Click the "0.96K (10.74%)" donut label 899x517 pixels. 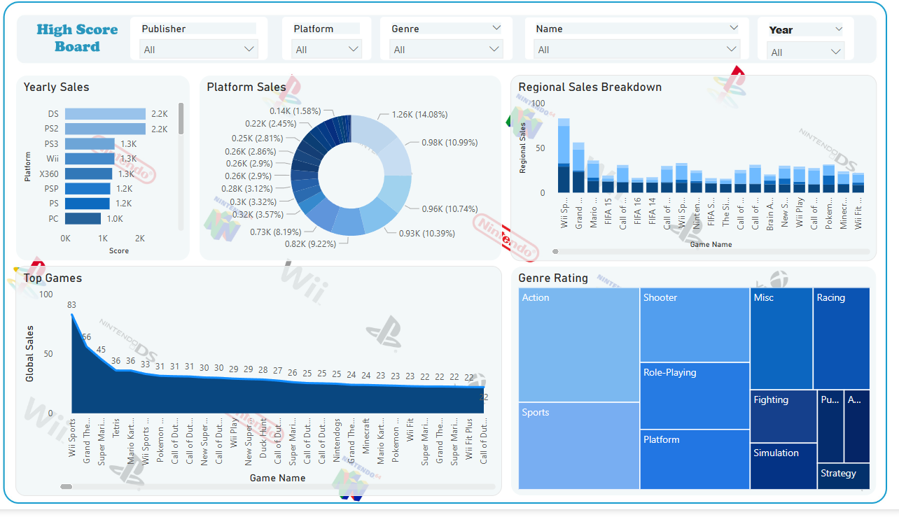450,209
